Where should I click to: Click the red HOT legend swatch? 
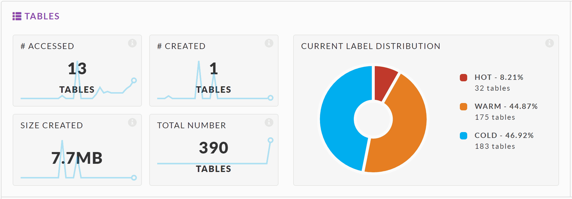pyautogui.click(x=463, y=77)
